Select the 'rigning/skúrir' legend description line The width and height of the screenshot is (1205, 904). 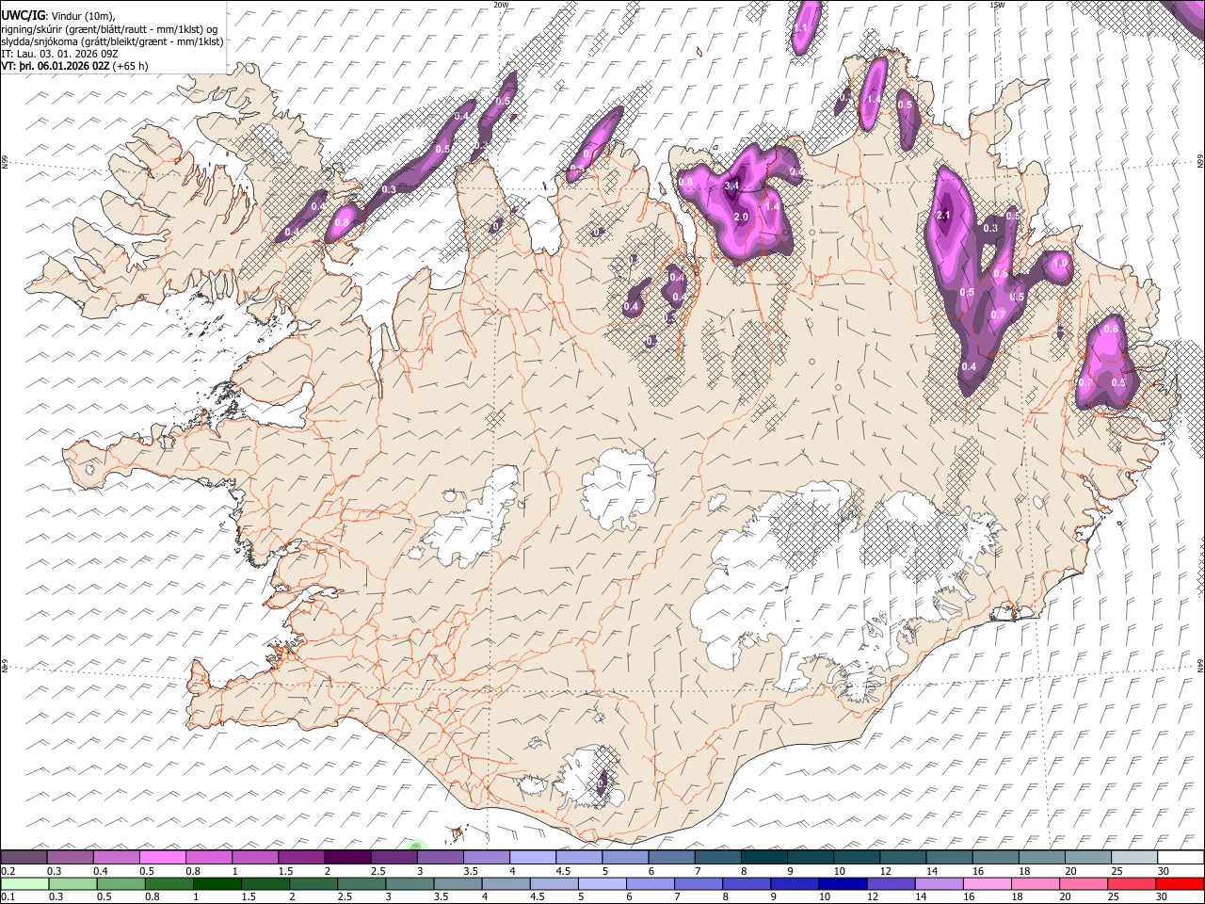tap(109, 28)
